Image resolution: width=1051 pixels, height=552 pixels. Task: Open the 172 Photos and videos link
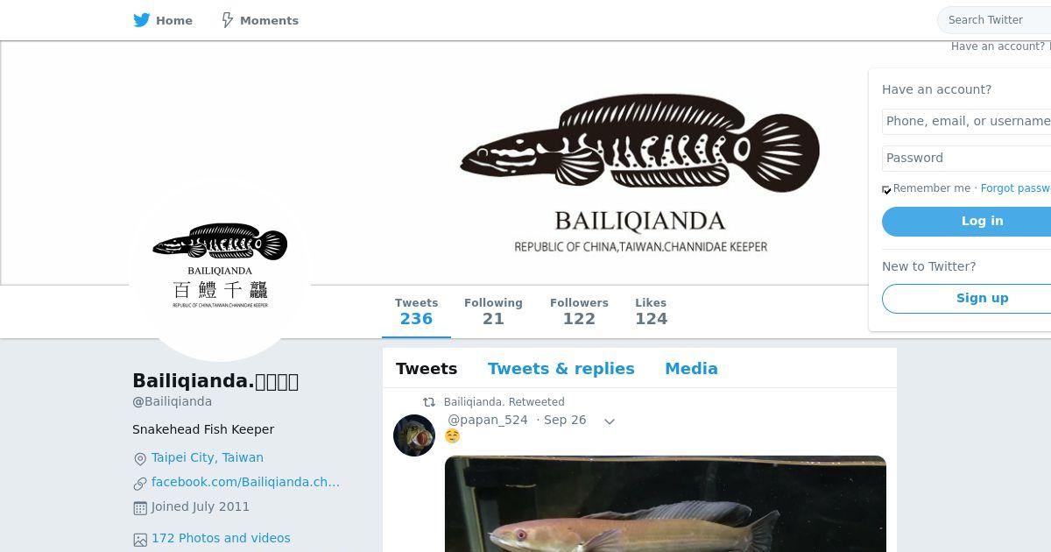(x=221, y=538)
